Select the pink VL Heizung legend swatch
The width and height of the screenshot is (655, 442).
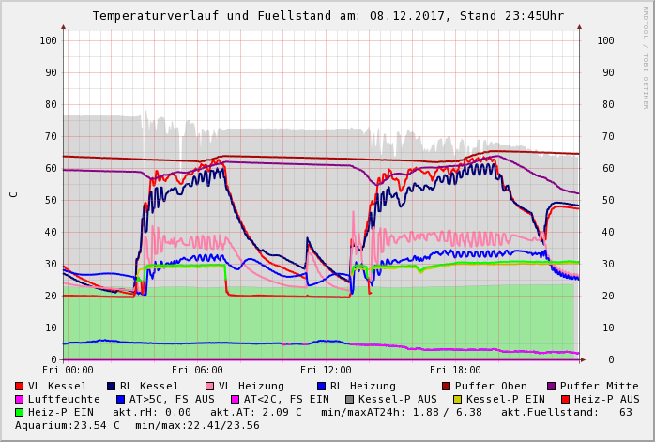209,386
